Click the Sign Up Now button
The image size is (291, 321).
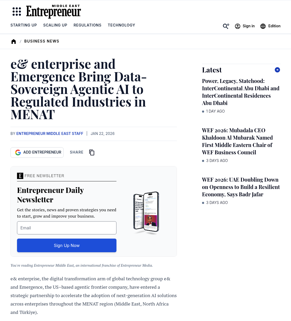67,245
